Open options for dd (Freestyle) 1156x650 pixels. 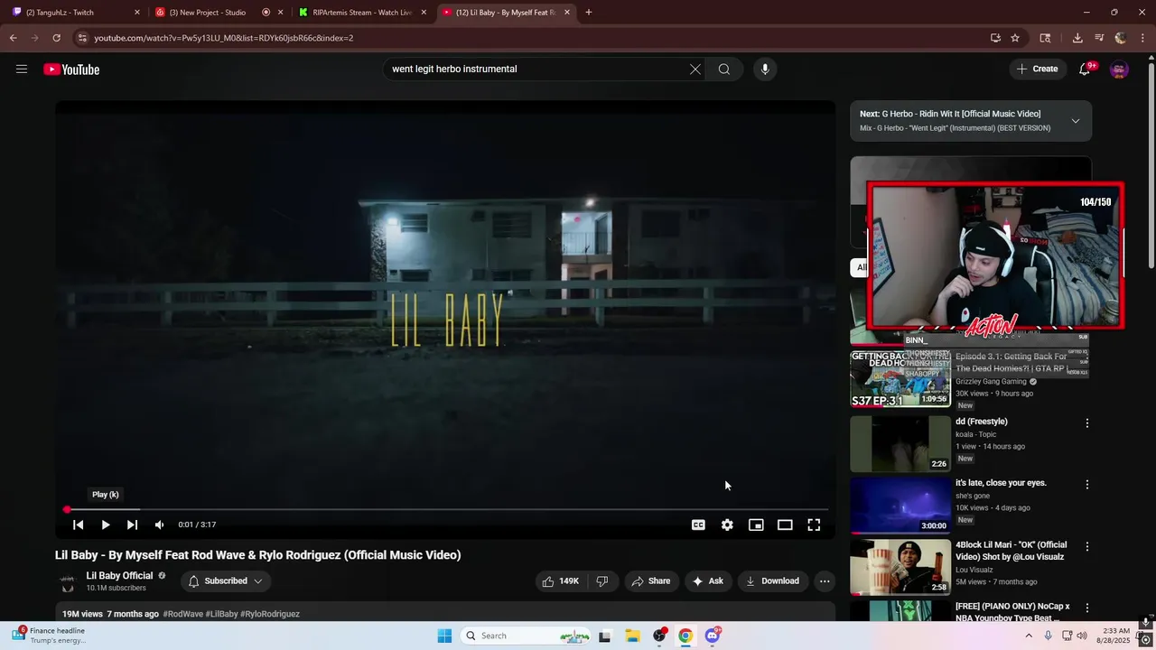pyautogui.click(x=1087, y=422)
